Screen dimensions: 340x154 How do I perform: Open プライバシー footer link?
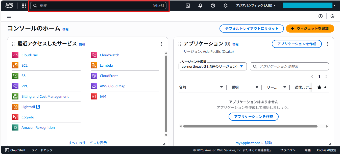(x=289, y=150)
